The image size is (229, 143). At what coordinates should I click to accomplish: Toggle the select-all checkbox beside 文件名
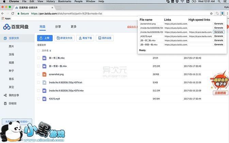pos(38,51)
